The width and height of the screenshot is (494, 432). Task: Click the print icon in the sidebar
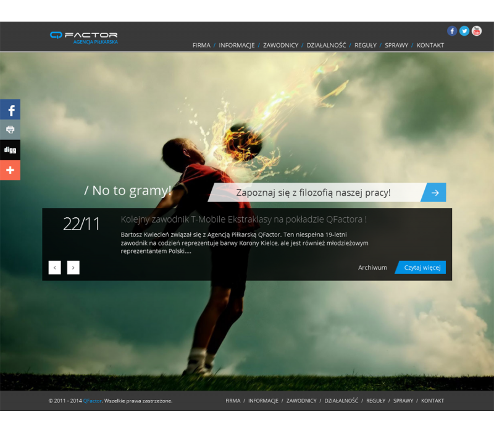point(10,130)
